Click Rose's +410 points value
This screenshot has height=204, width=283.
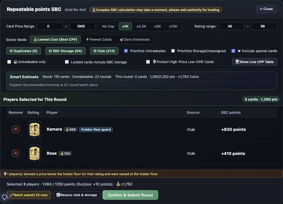click(x=233, y=154)
